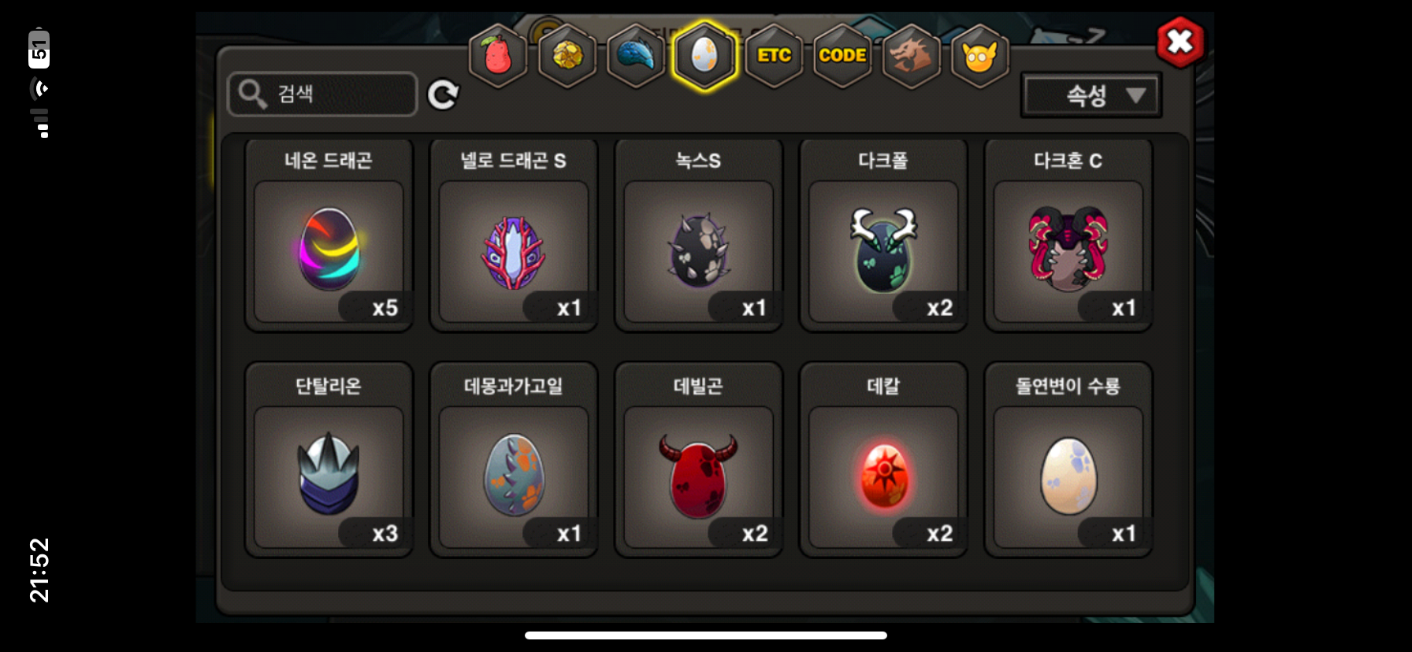This screenshot has height=652, width=1412.
Task: Select the yellow horned mask category
Action: 980,56
